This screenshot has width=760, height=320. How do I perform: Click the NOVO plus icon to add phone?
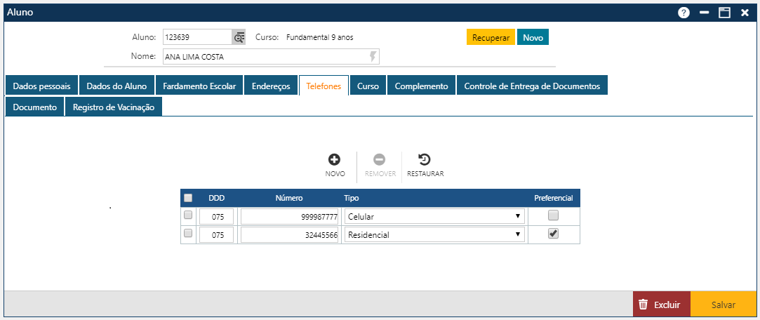coord(335,160)
